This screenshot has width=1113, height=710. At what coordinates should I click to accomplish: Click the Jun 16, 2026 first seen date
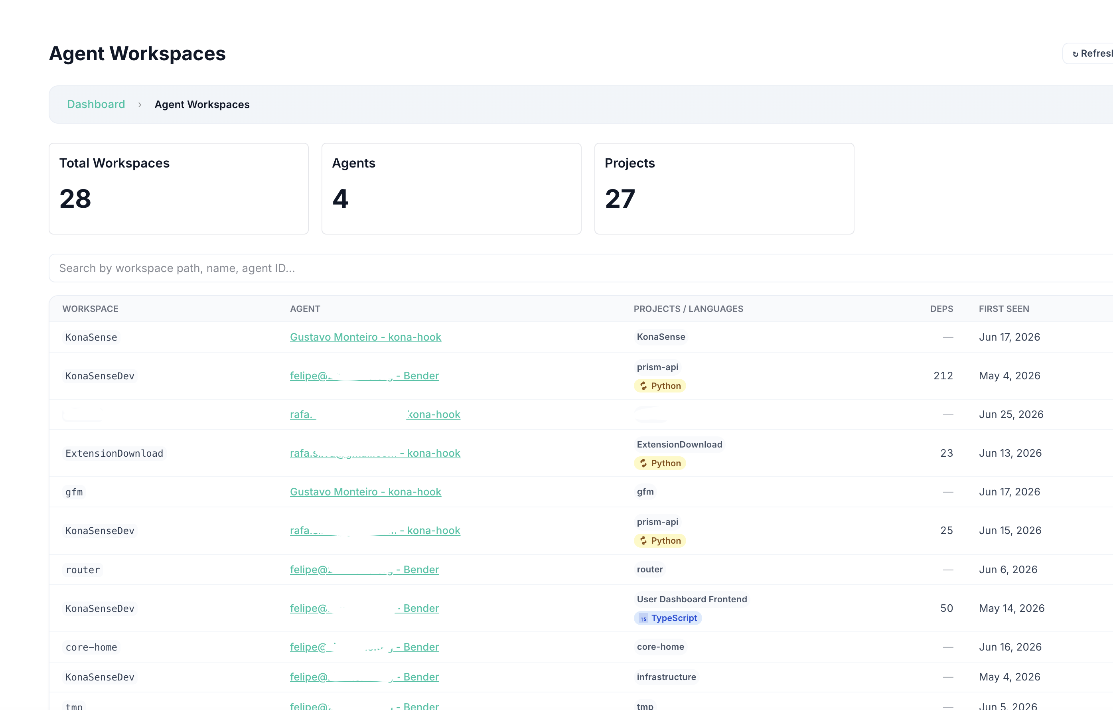1010,647
